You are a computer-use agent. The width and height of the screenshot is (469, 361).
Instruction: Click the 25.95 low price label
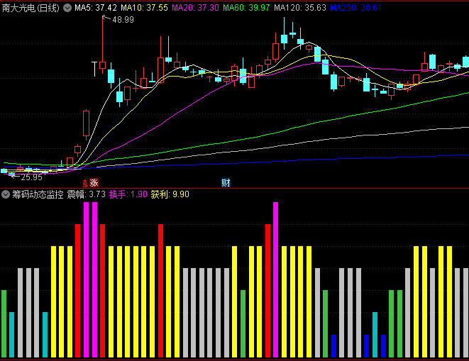[x=31, y=177]
